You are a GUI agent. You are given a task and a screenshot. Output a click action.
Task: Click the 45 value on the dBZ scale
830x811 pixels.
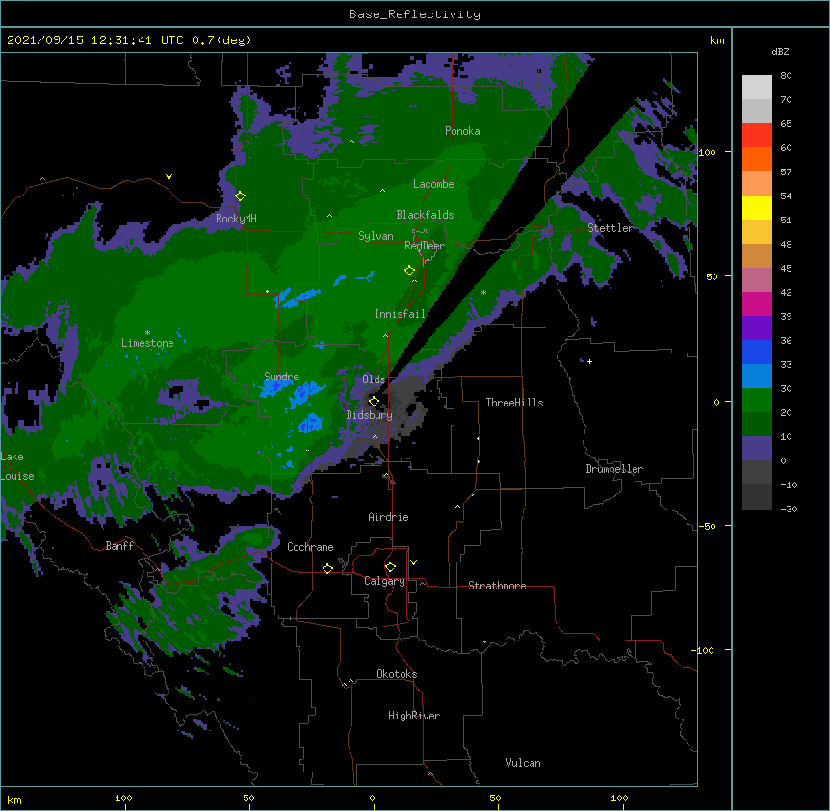[786, 268]
